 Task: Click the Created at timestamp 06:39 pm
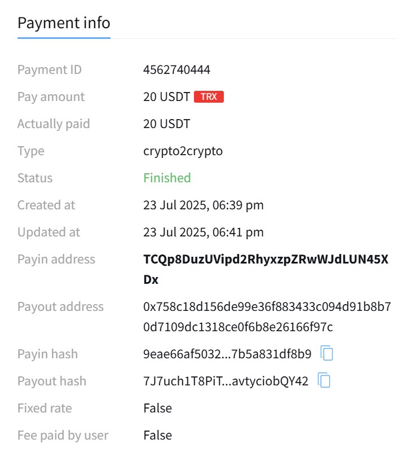pyautogui.click(x=203, y=205)
